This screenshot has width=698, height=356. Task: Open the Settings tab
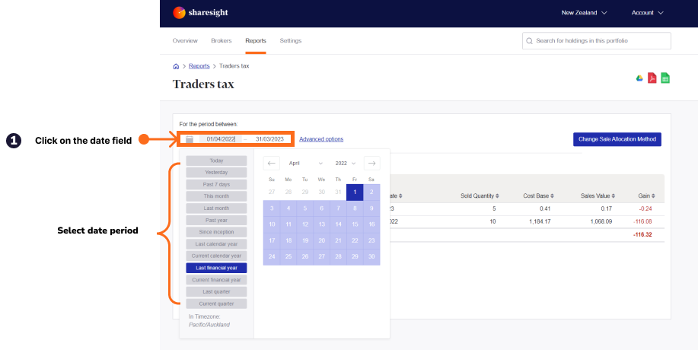[x=290, y=41]
